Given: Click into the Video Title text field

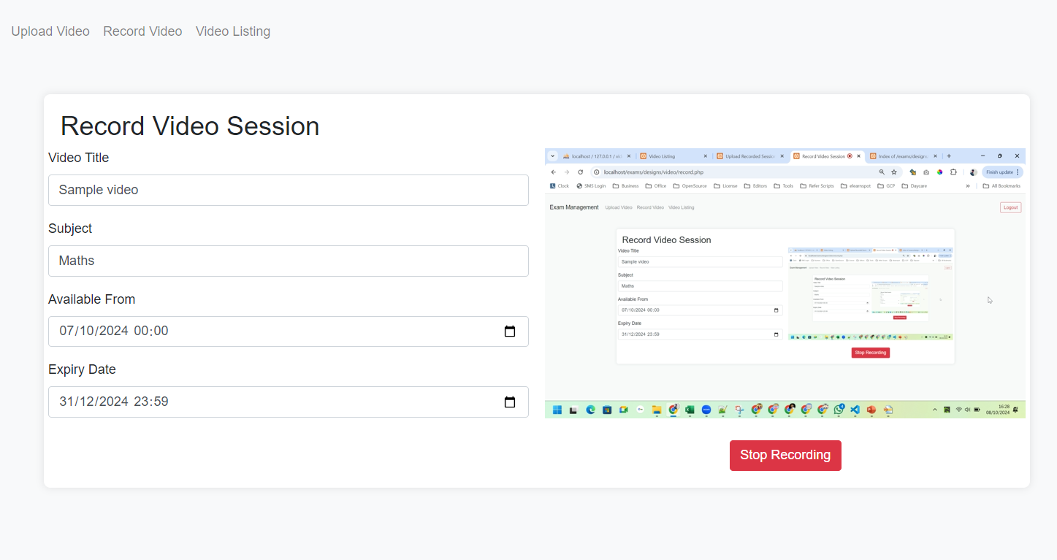Looking at the screenshot, I should (x=288, y=190).
